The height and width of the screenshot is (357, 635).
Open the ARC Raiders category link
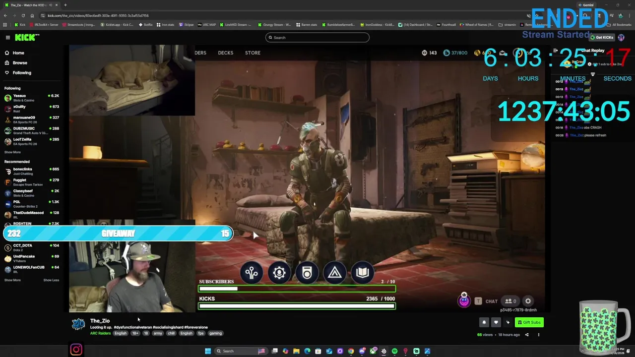click(100, 333)
